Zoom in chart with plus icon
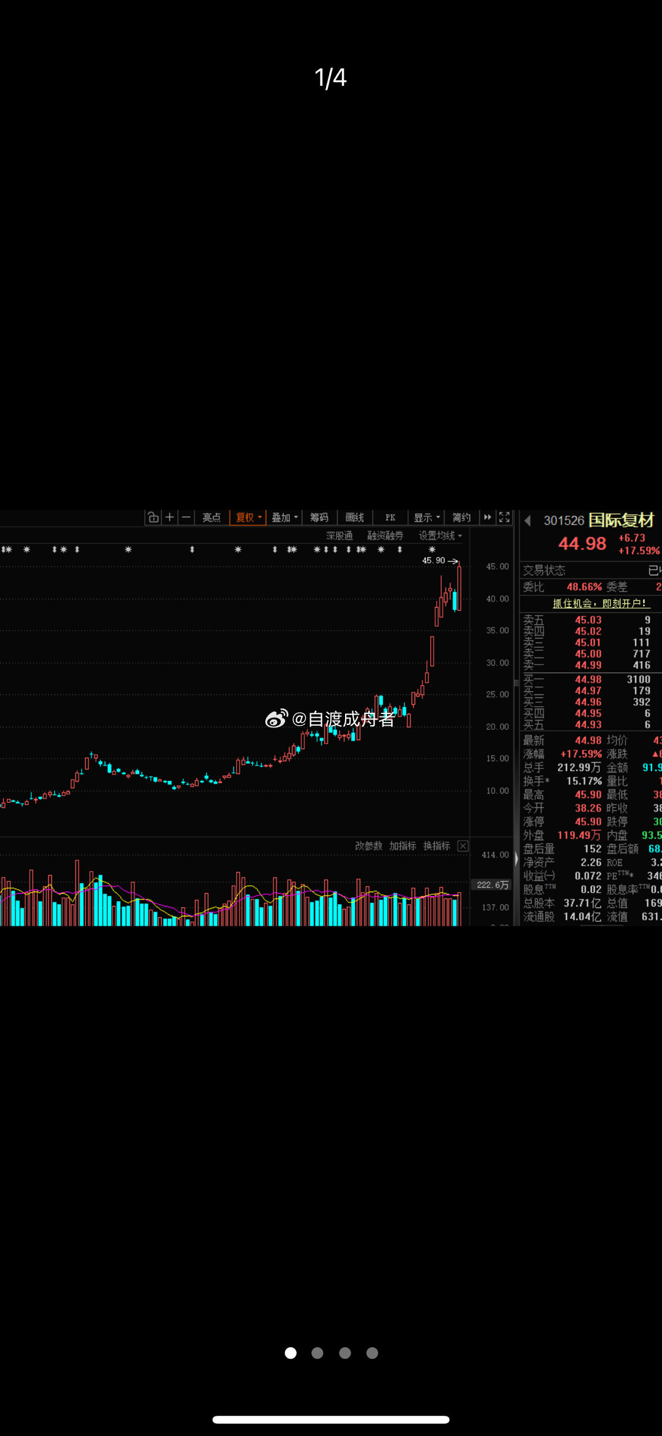 click(x=170, y=517)
